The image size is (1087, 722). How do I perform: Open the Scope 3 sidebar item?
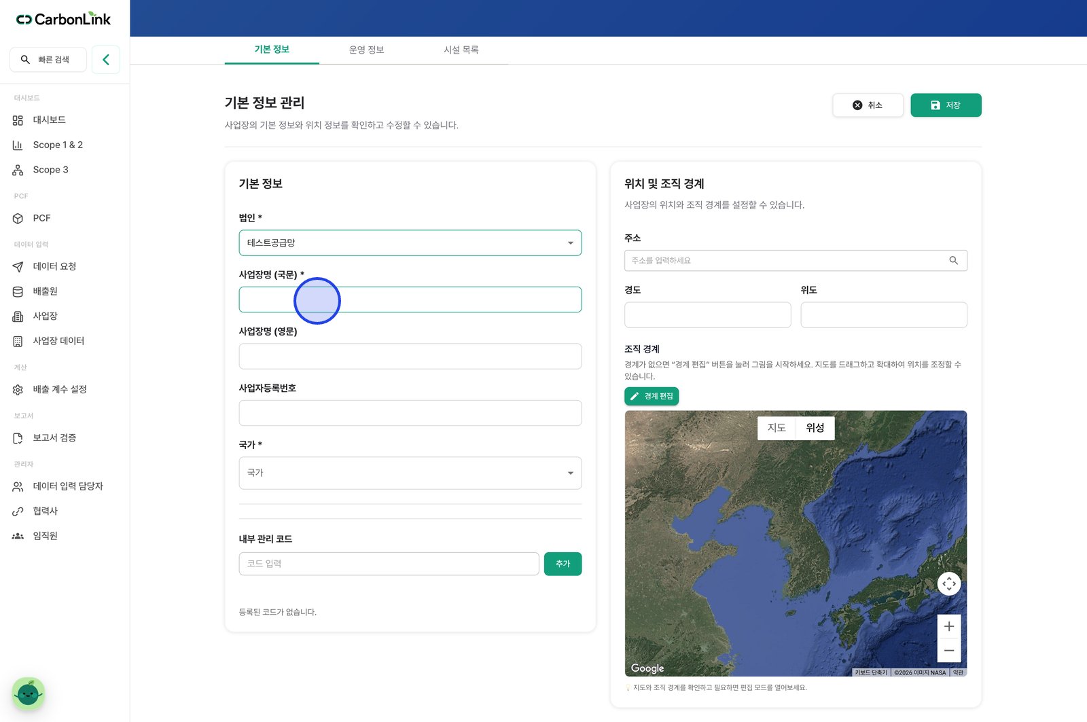[50, 170]
